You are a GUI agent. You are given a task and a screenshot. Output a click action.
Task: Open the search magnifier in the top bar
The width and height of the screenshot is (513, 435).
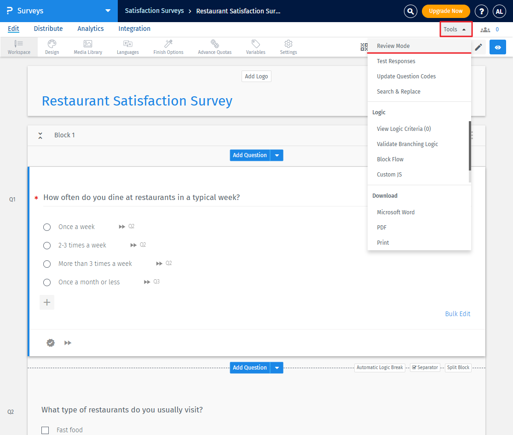(410, 11)
